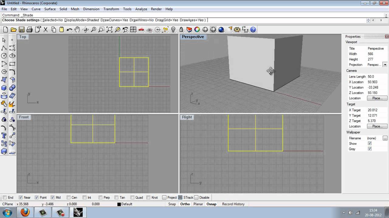The height and width of the screenshot is (218, 389).
Task: Select the Ellipse tool in the sidebar
Action: tap(12, 56)
